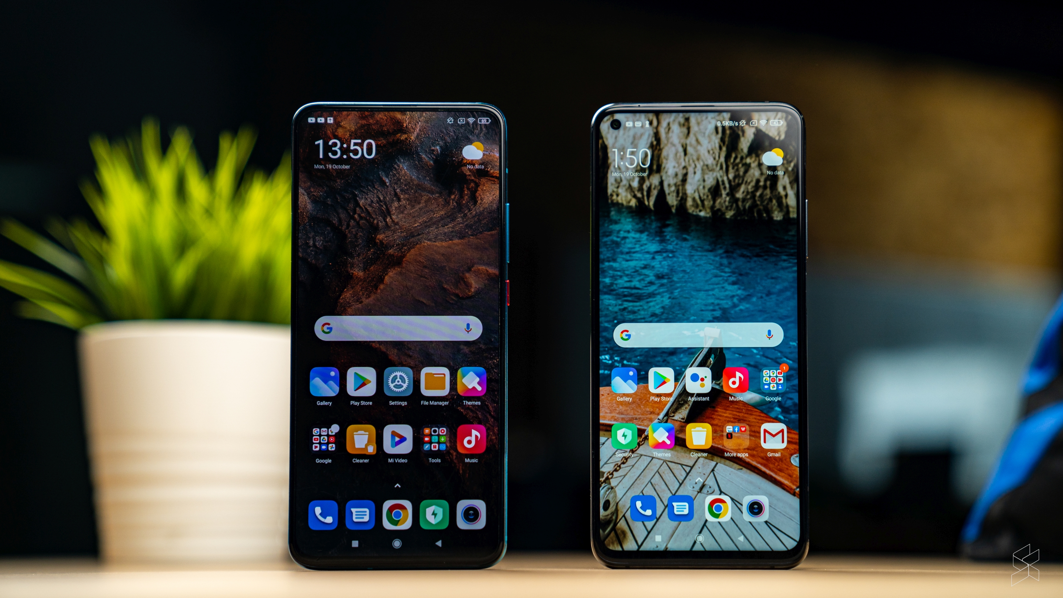1063x598 pixels.
Task: Tap weather widget on left phone
Action: pyautogui.click(x=469, y=156)
